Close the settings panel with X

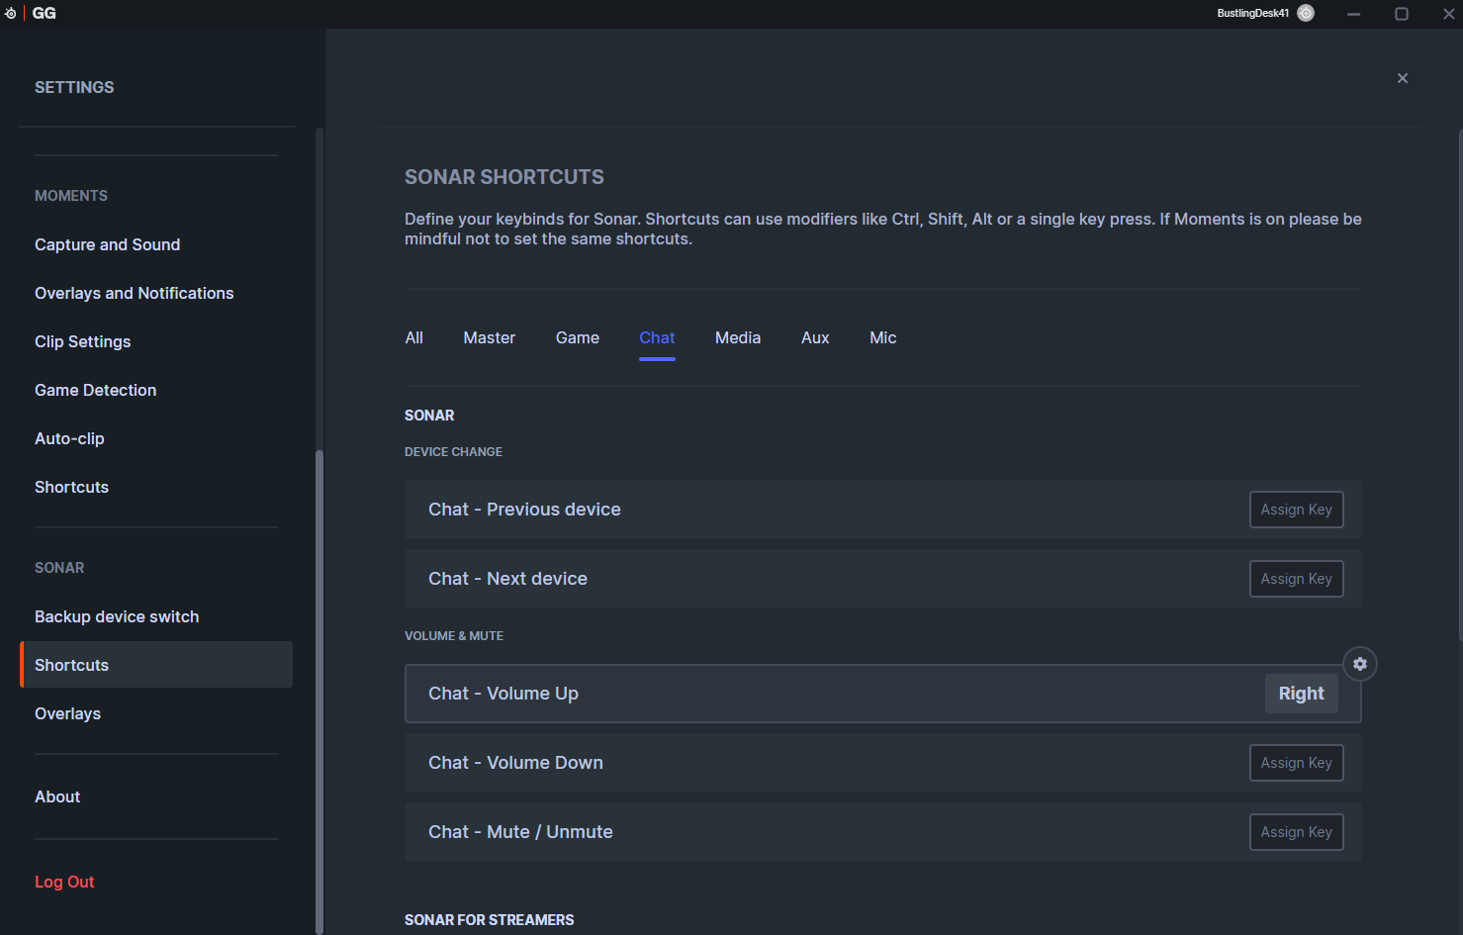point(1403,78)
